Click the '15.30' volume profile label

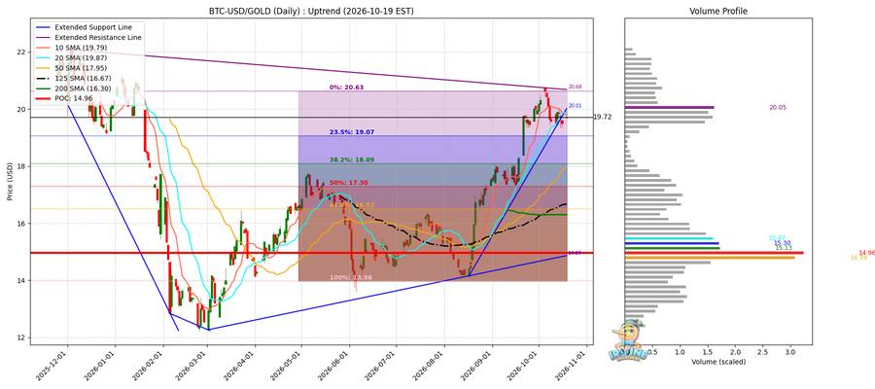point(782,243)
